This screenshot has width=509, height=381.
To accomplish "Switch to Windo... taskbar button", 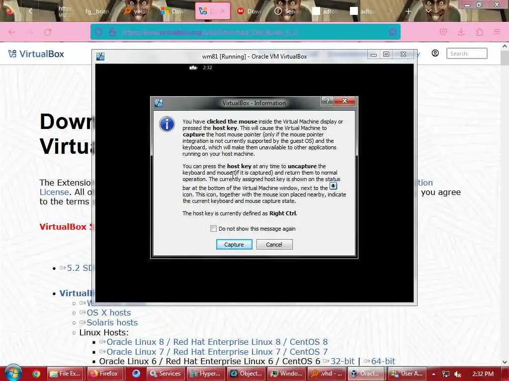I will coord(286,374).
